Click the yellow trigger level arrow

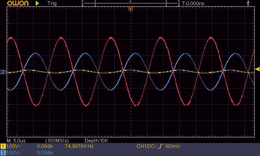(257, 69)
